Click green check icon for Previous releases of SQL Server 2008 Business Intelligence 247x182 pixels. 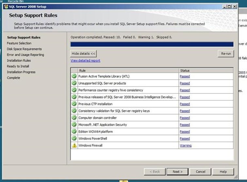pyautogui.click(x=74, y=97)
